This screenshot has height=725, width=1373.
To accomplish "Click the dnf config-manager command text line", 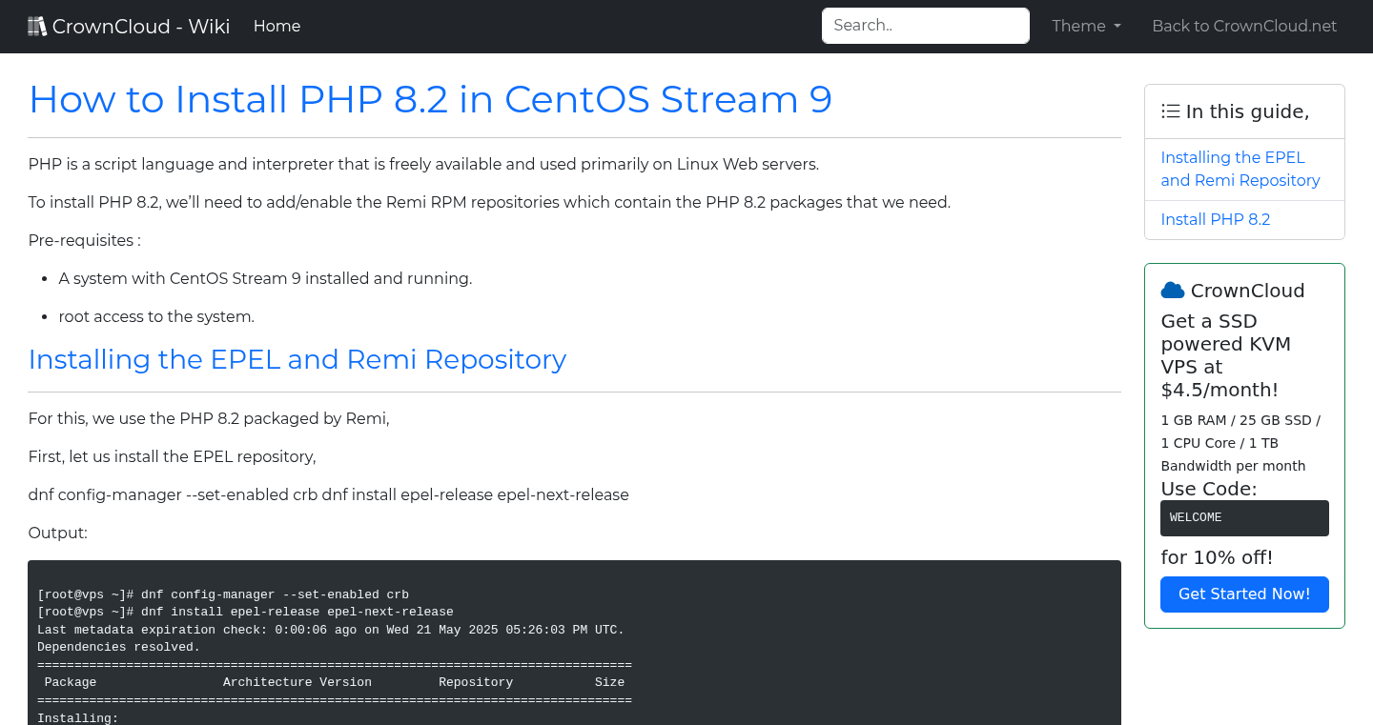I will [328, 494].
